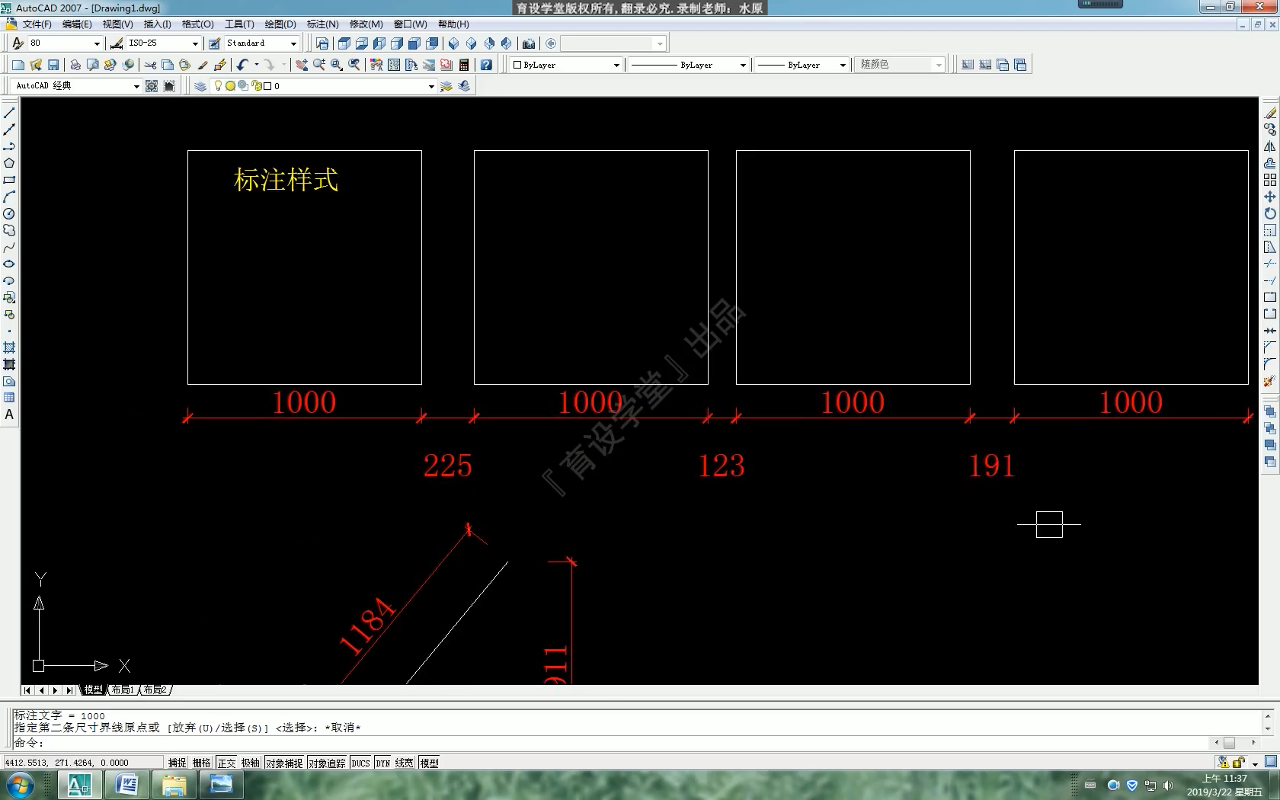
Task: Select the Table tool
Action: coord(9,398)
